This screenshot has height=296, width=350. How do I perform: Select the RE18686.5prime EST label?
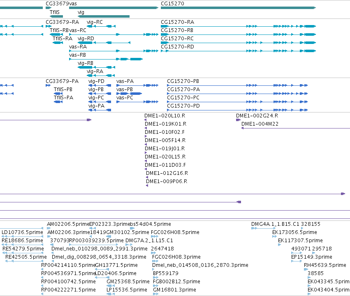point(22,241)
